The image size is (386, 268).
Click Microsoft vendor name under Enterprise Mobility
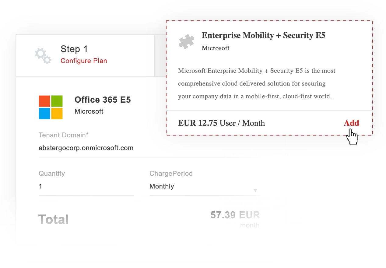click(x=216, y=48)
